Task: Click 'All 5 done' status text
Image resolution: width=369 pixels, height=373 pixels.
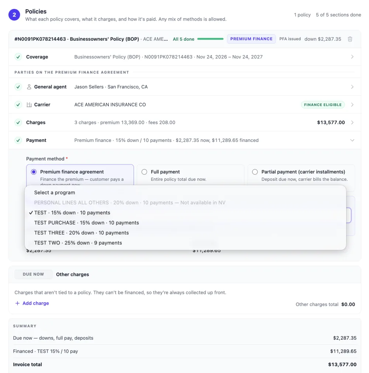Action: pos(183,39)
